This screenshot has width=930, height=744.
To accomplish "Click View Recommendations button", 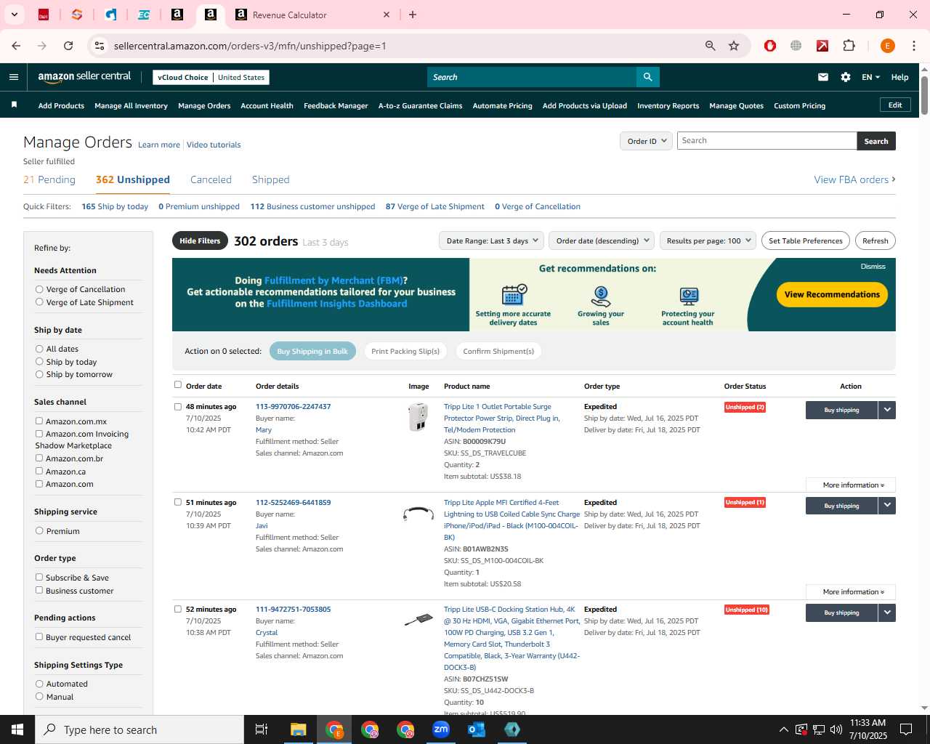I will point(832,294).
